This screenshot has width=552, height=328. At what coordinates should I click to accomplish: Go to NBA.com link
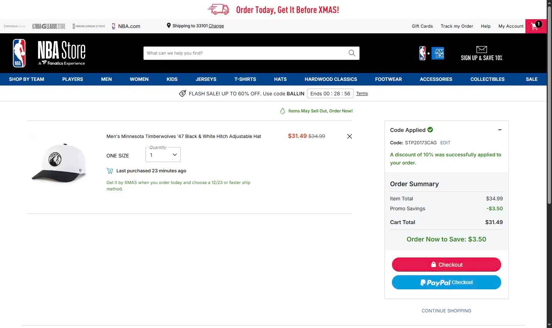pyautogui.click(x=126, y=26)
